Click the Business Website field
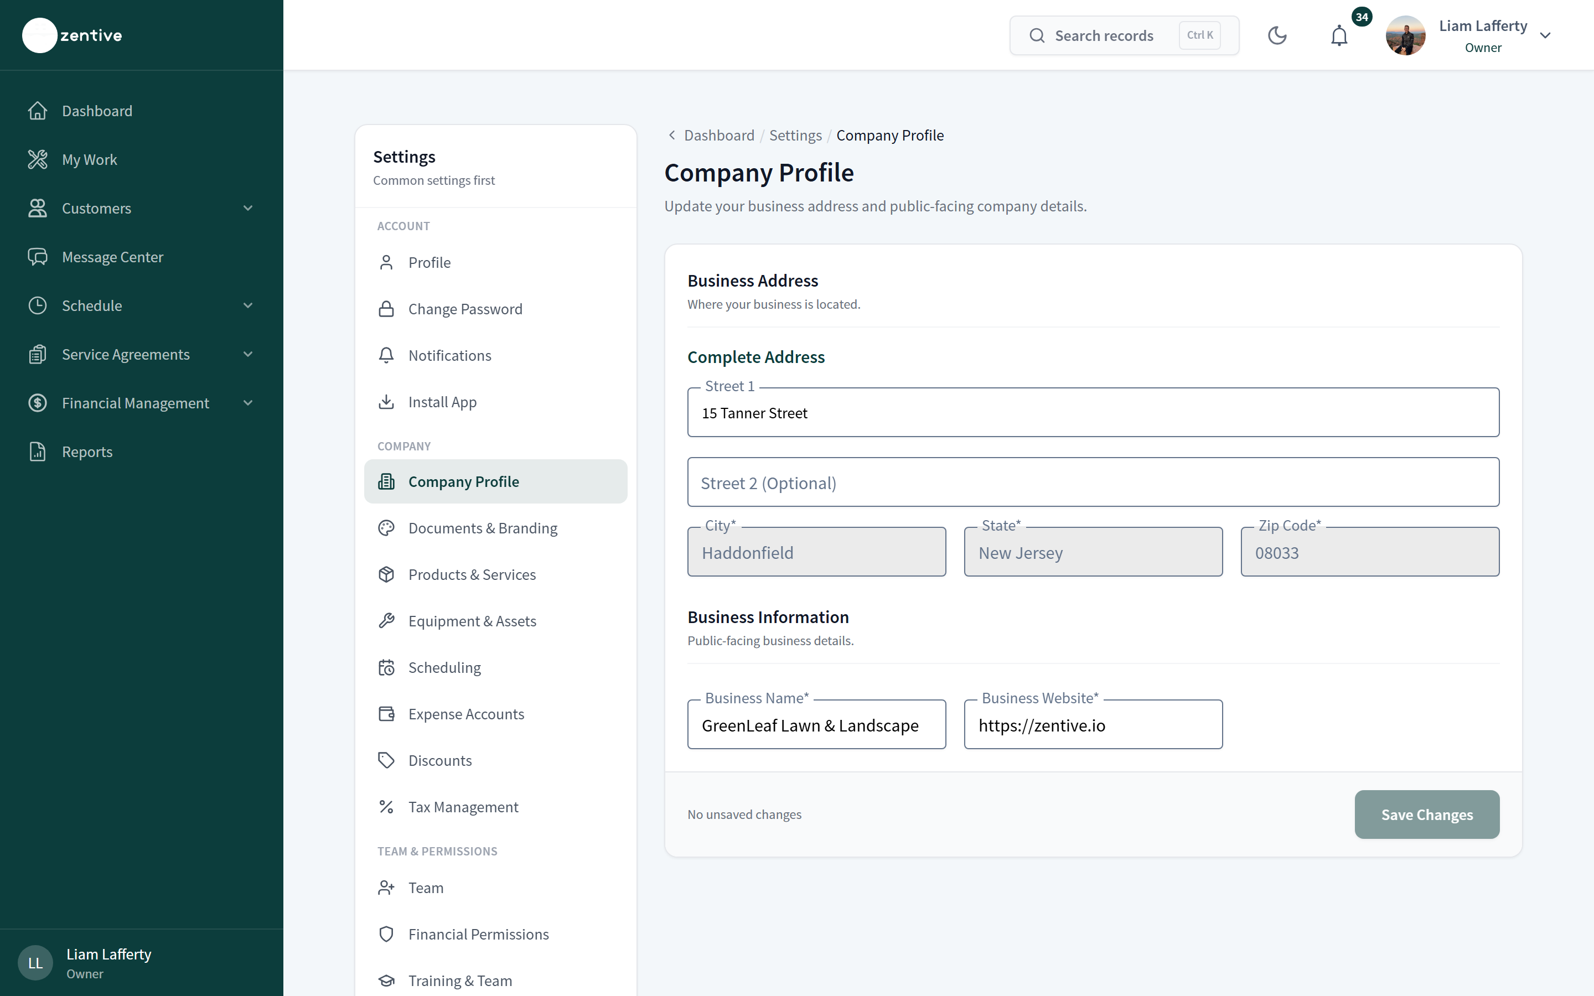1594x996 pixels. (1094, 725)
